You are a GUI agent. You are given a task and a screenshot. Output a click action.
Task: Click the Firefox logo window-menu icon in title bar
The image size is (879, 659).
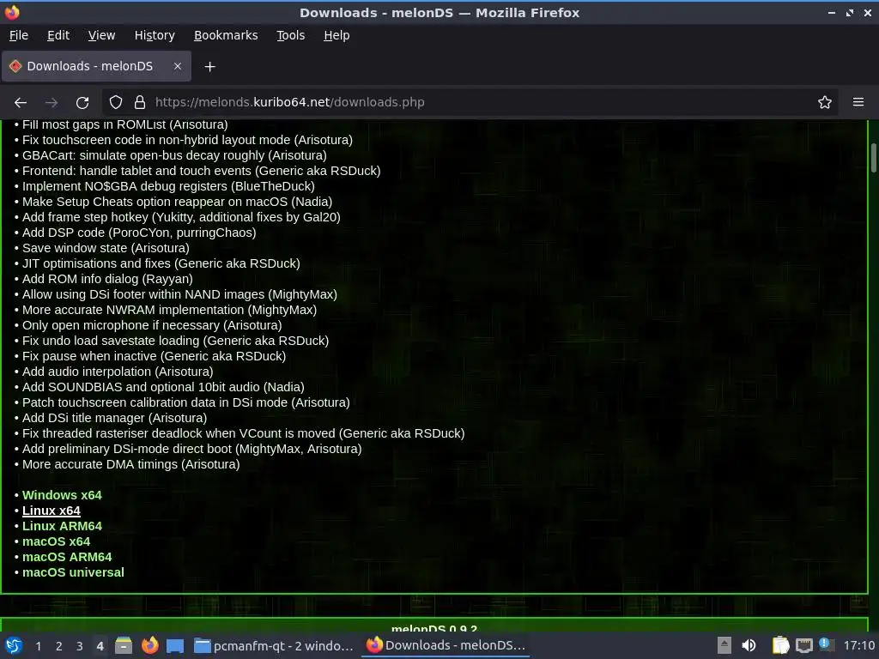[x=12, y=12]
